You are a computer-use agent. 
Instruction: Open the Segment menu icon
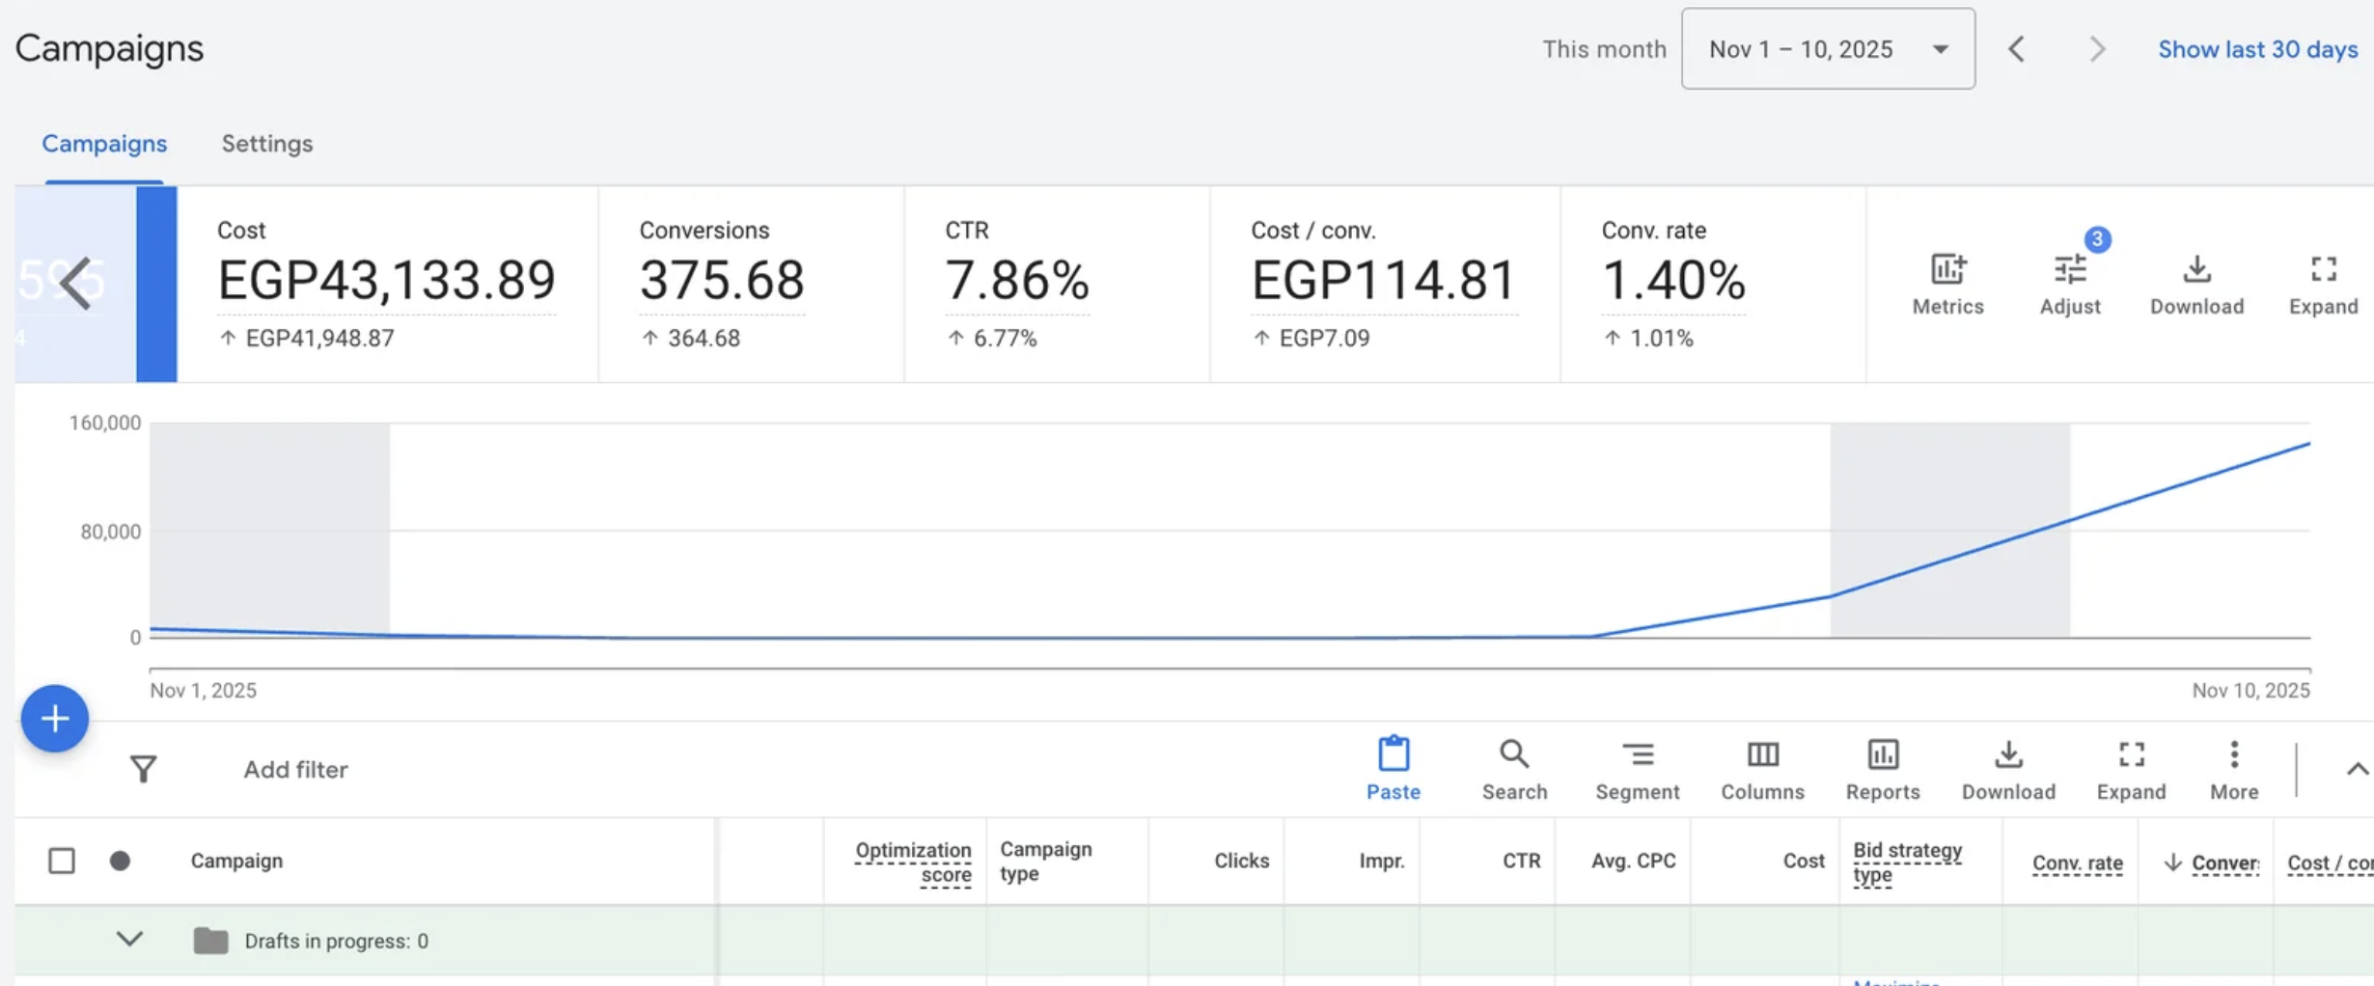tap(1637, 755)
